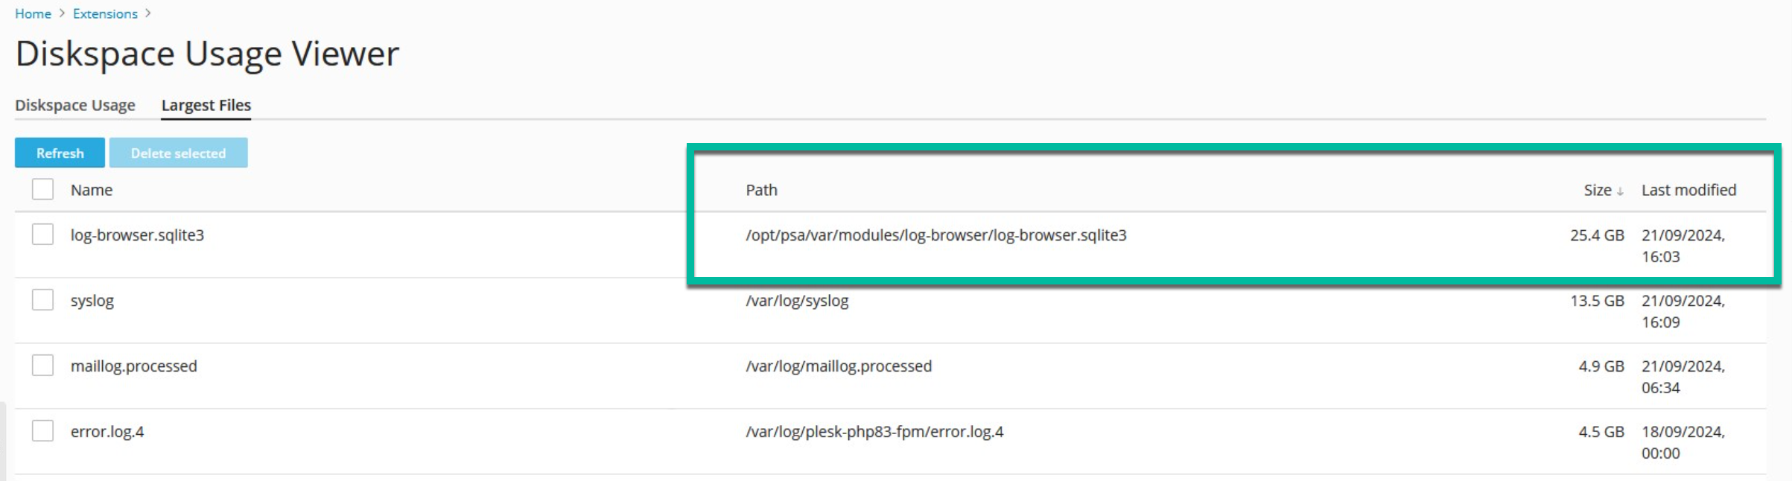Go to the Home breadcrumb link
The width and height of the screenshot is (1792, 481).
pyautogui.click(x=33, y=13)
